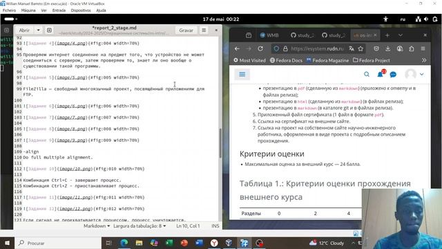This screenshot has width=442, height=249.
Task: Click accessibility icon in GNOME top bar
Action: point(385,19)
